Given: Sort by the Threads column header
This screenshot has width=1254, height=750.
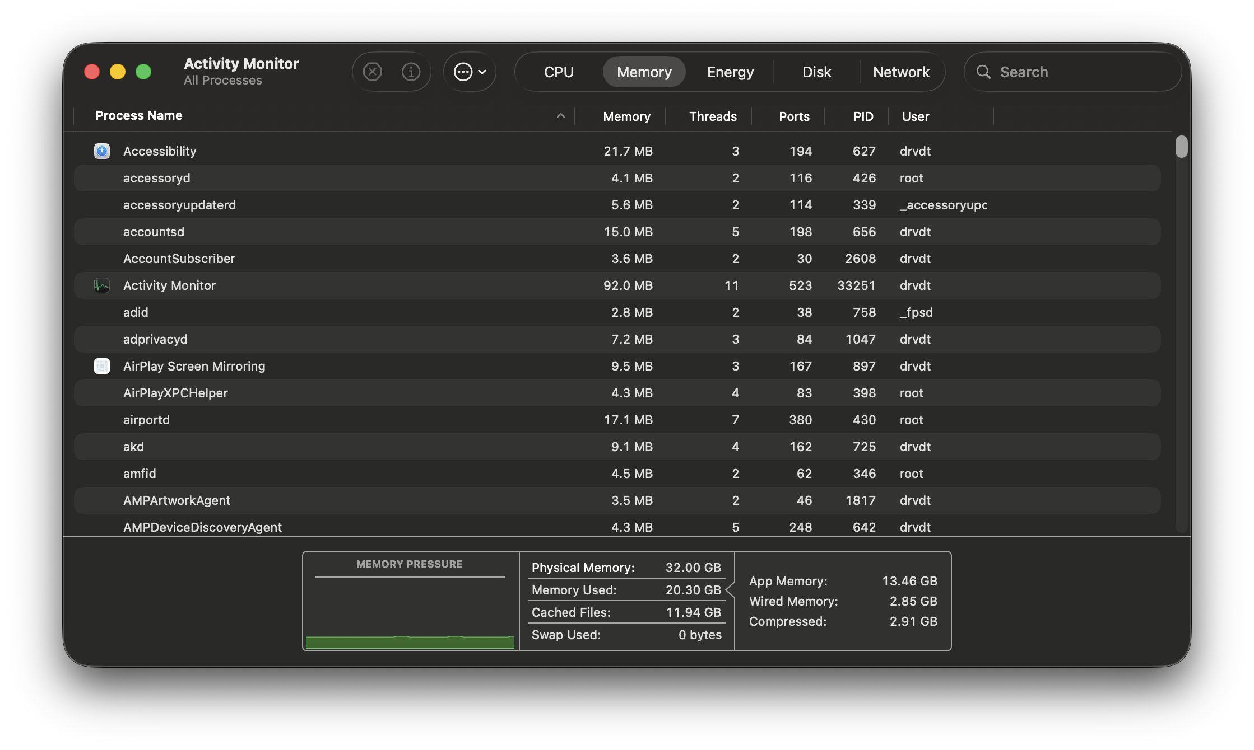Looking at the screenshot, I should click(713, 116).
